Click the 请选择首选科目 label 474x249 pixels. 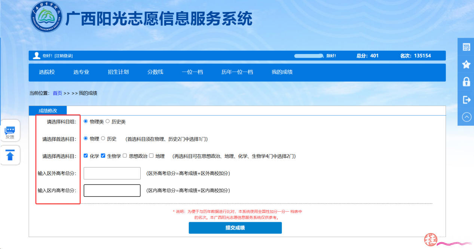[x=59, y=139]
